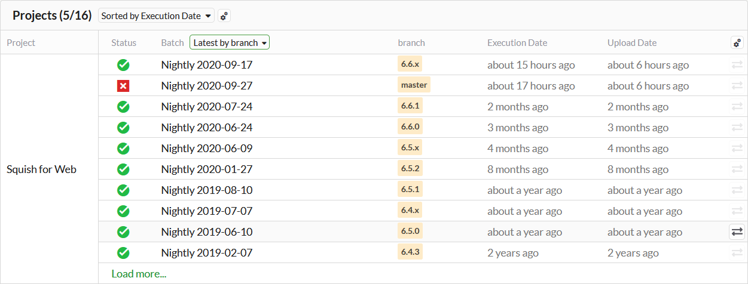The width and height of the screenshot is (748, 284).
Task: Click the Execution Date column header
Action: pyautogui.click(x=517, y=43)
